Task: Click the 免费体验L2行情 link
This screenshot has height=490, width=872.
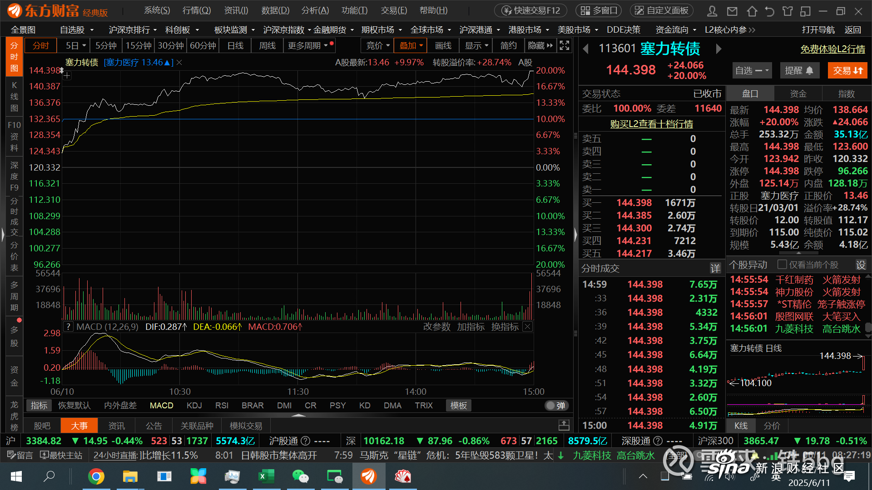Action: [832, 49]
